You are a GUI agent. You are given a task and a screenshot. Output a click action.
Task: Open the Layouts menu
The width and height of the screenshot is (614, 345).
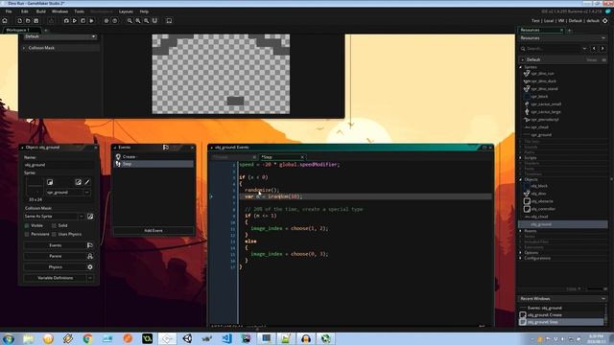pyautogui.click(x=126, y=11)
